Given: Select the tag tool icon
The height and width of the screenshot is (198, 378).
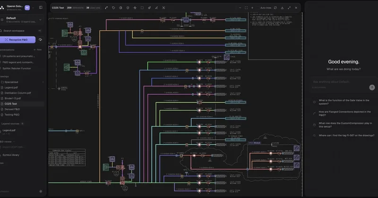Looking at the screenshot, I should tap(113, 8).
